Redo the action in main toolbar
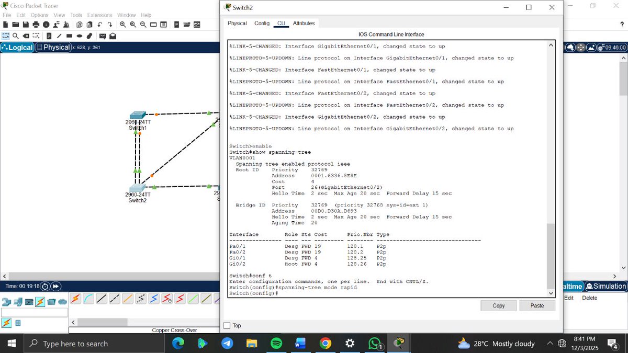 pos(110,25)
